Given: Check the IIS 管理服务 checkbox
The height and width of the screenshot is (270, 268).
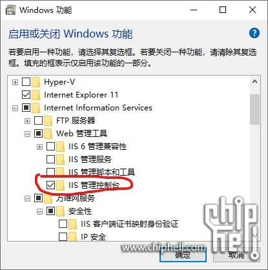Looking at the screenshot, I should (50, 160).
